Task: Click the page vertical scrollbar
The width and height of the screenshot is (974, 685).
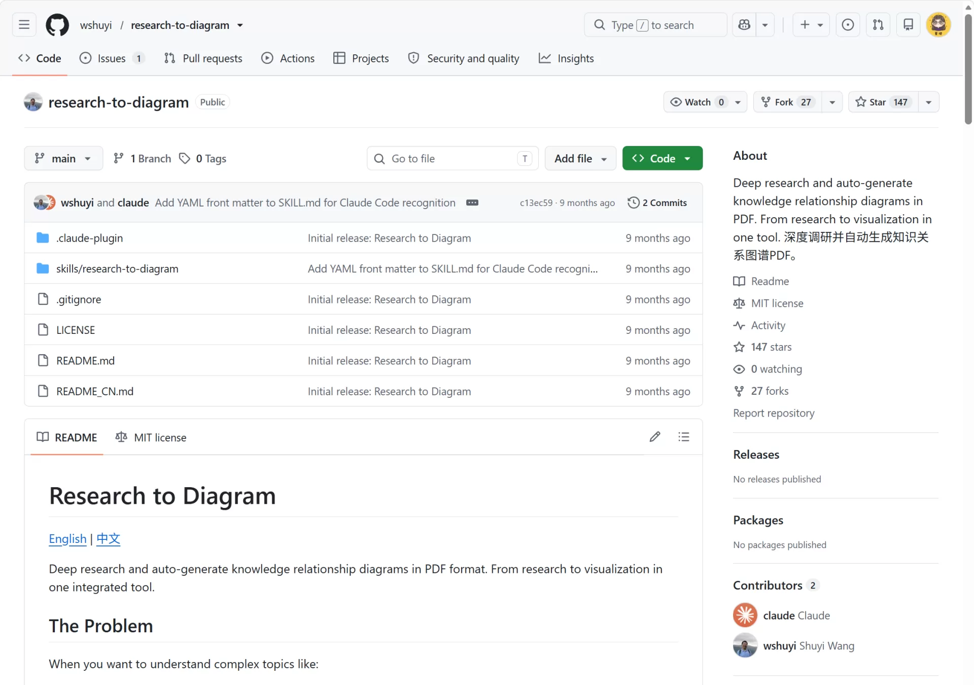Action: coord(968,68)
